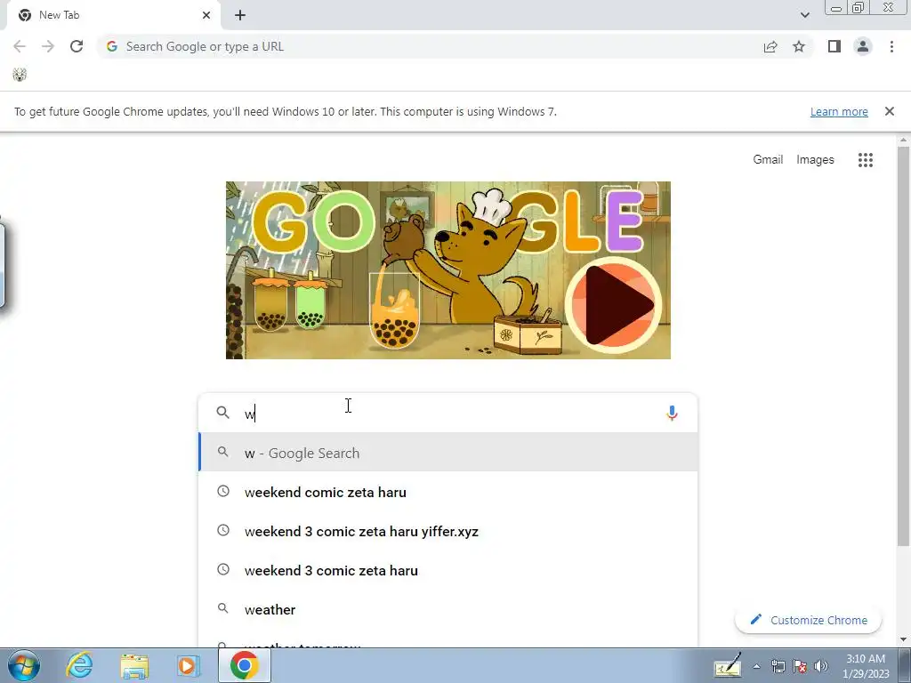Open the Windows Start orb
The height and width of the screenshot is (683, 911).
pos(24,665)
